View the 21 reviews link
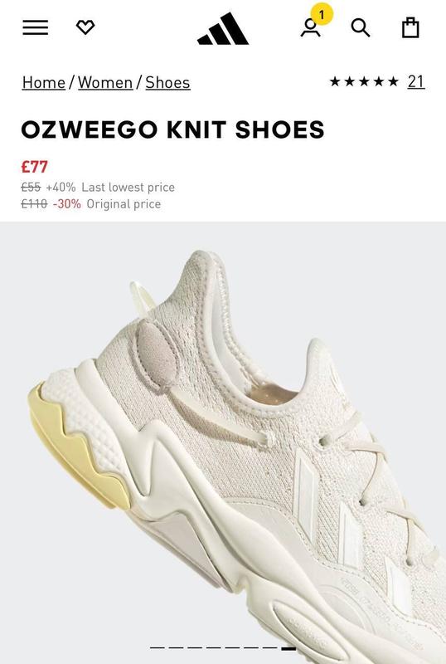Viewport: 446px width, 664px height. [416, 81]
